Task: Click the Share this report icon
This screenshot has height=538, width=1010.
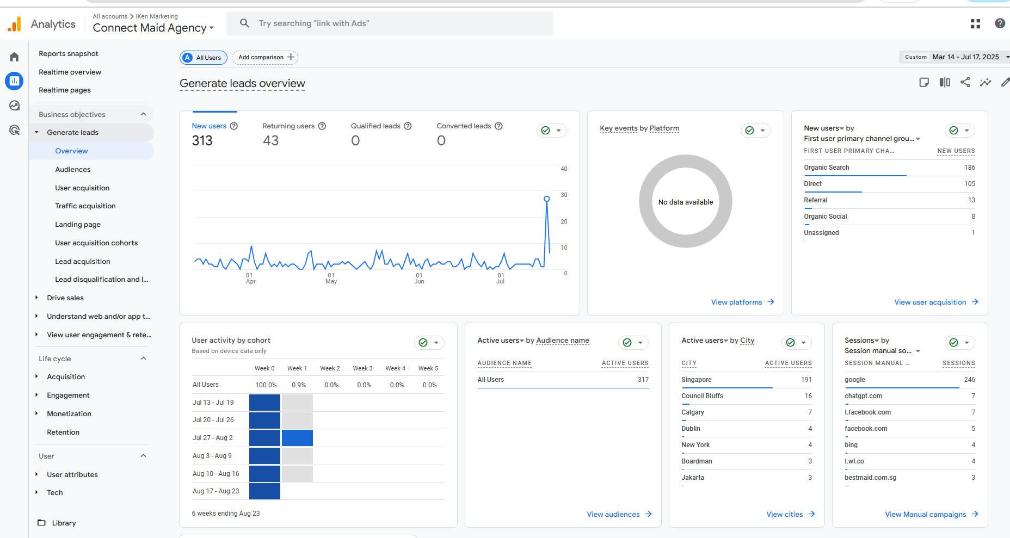Action: [965, 82]
